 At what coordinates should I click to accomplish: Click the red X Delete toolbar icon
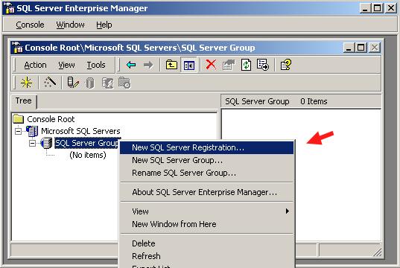(x=211, y=65)
